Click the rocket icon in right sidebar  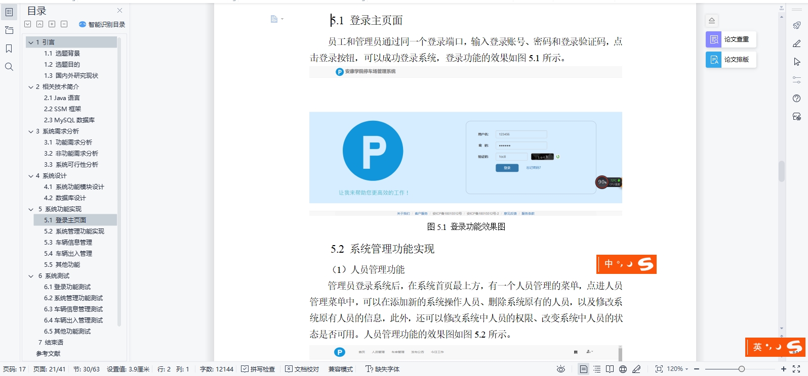coord(796,25)
